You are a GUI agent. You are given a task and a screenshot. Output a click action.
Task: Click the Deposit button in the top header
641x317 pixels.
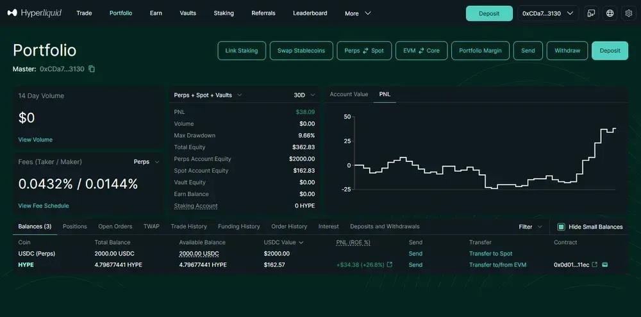tap(489, 13)
